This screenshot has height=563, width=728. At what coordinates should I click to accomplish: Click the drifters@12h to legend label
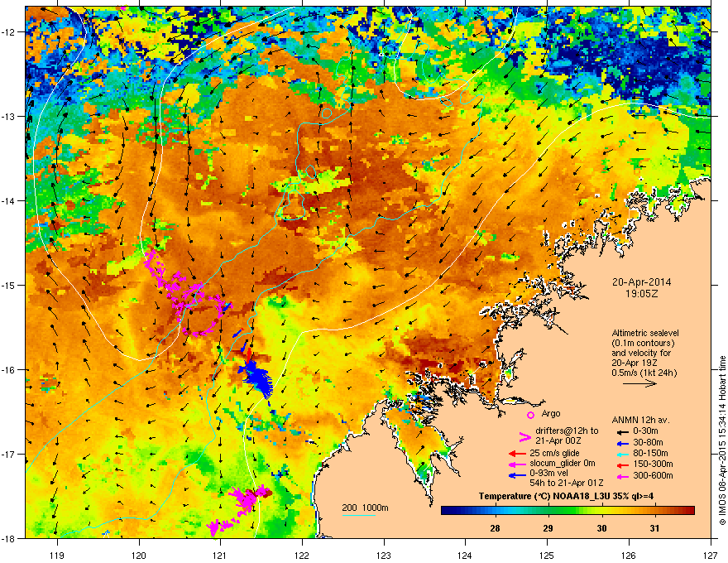point(567,431)
